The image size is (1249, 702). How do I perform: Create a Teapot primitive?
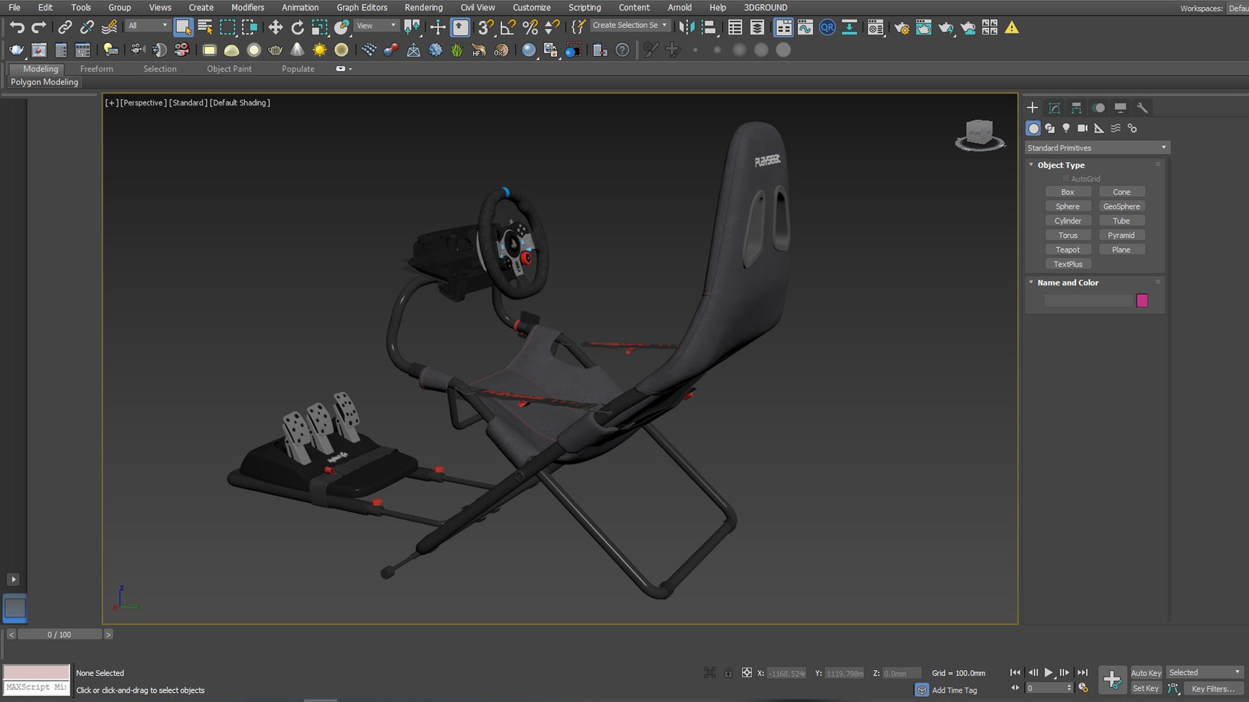coord(1068,249)
